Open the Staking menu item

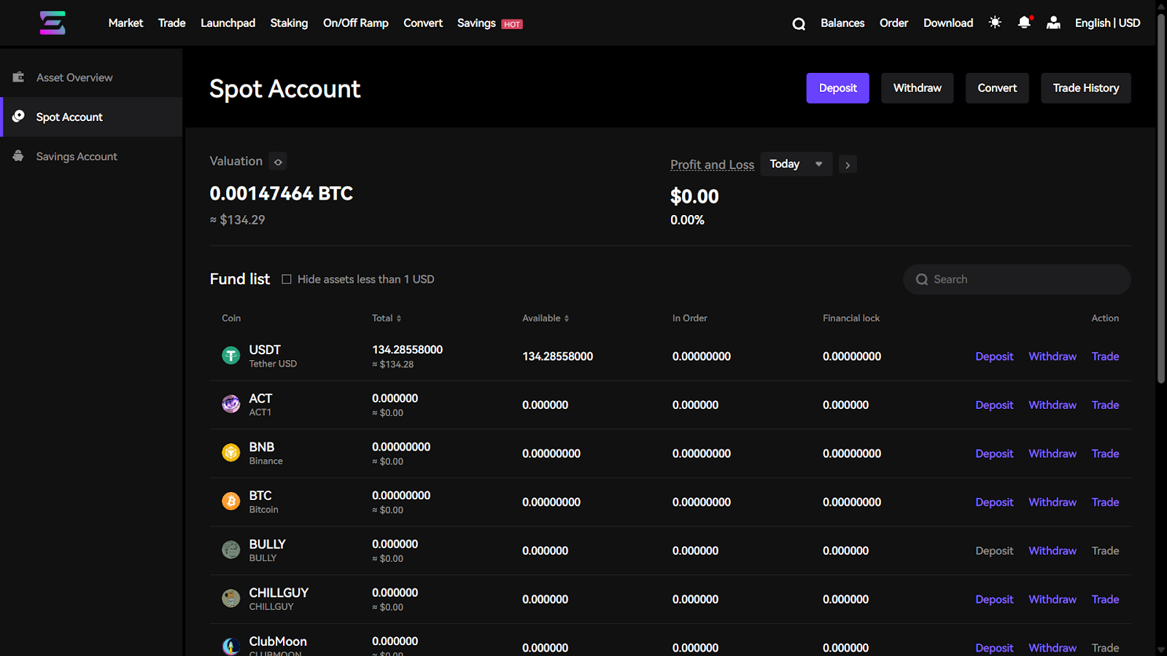point(289,23)
